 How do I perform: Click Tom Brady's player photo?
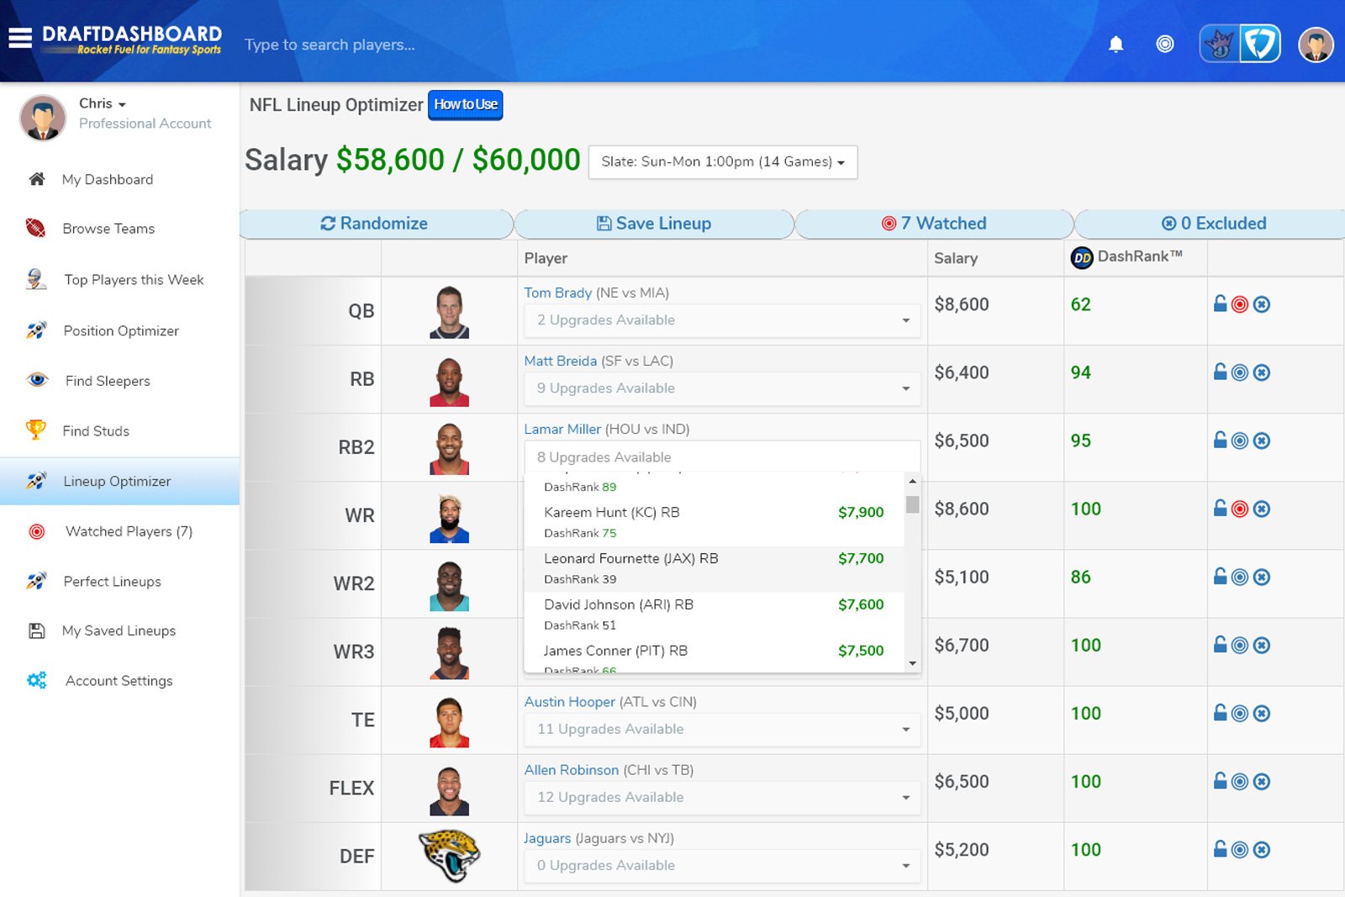coord(449,312)
